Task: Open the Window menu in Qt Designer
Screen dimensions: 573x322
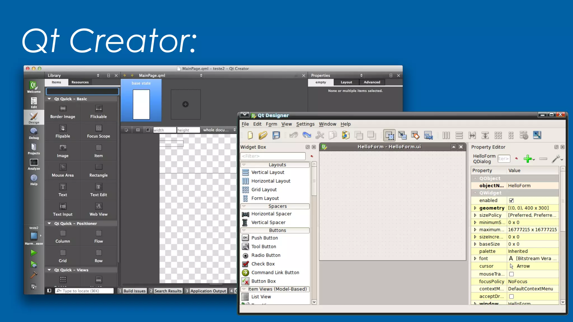Action: pyautogui.click(x=327, y=124)
